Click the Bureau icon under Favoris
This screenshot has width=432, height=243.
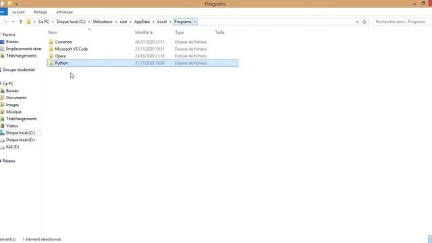(3, 42)
